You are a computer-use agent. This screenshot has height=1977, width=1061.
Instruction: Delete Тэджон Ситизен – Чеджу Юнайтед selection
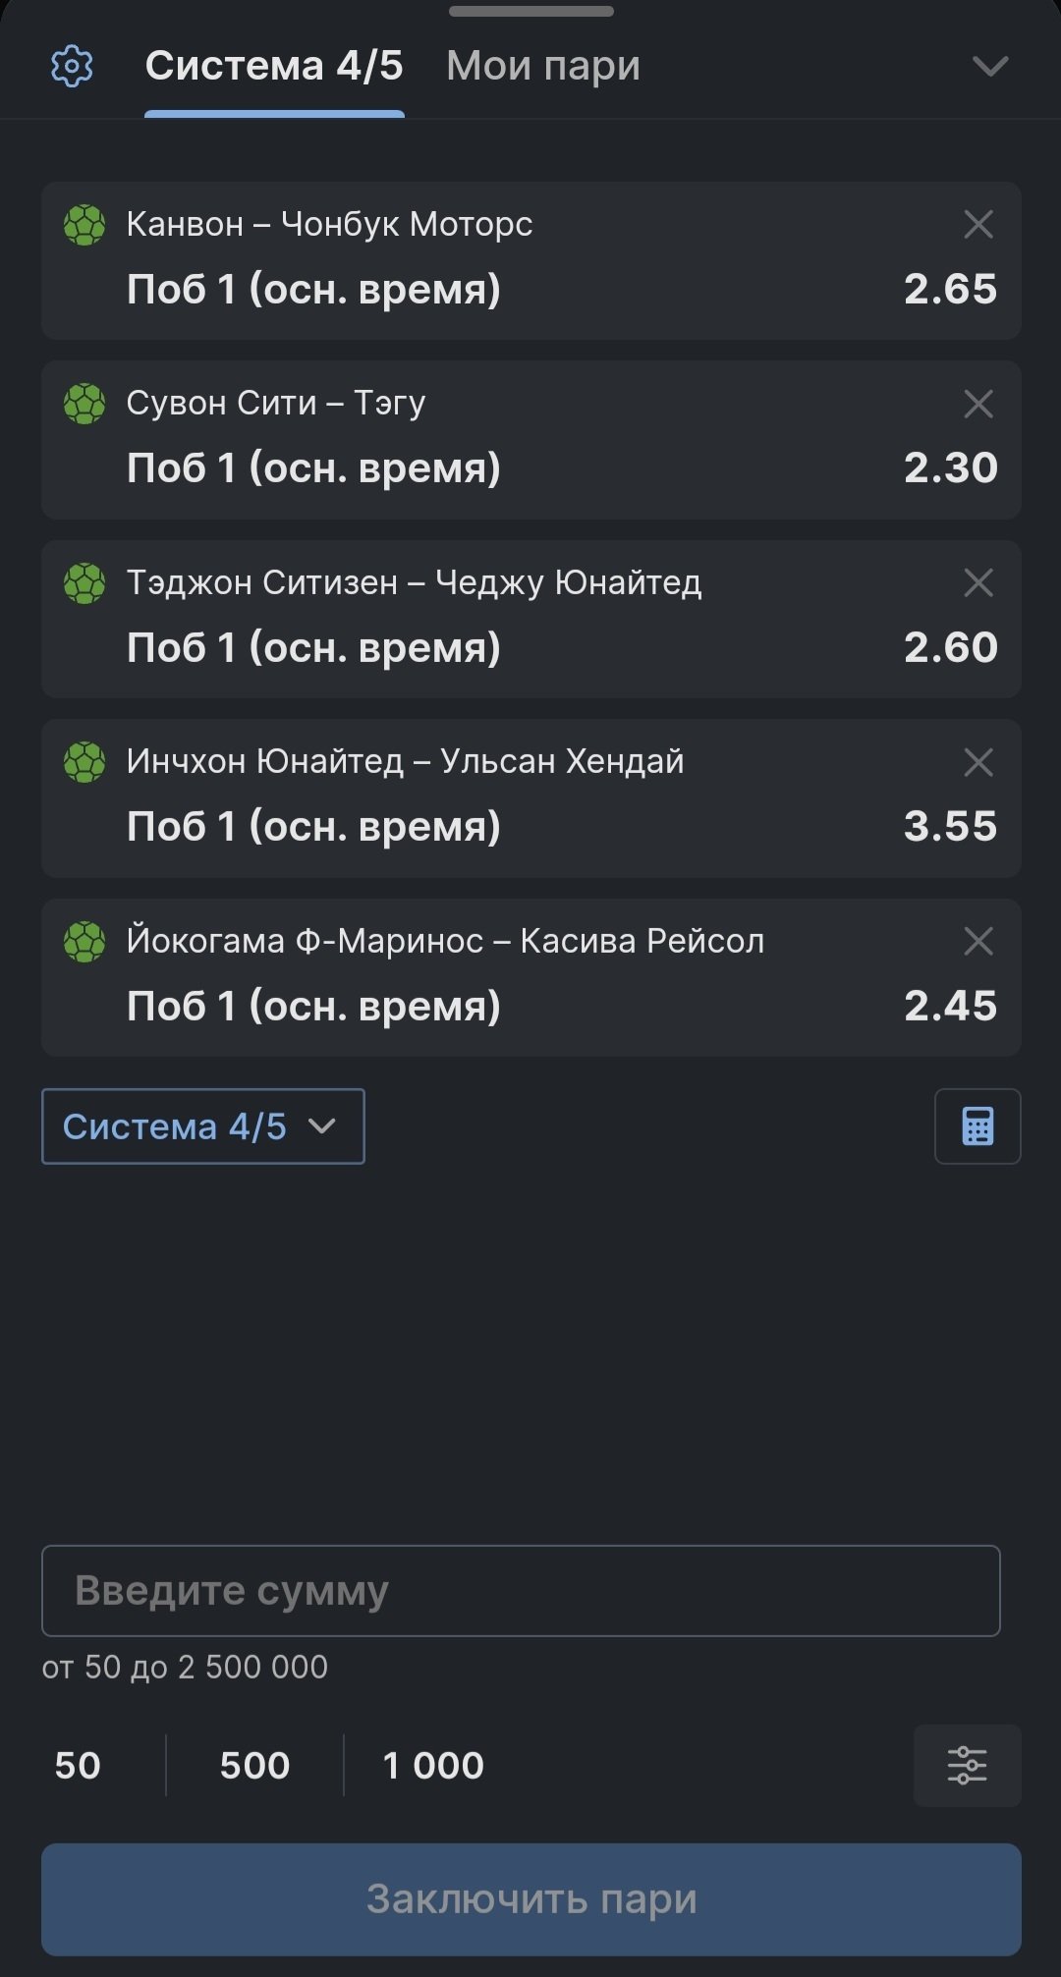click(x=978, y=583)
